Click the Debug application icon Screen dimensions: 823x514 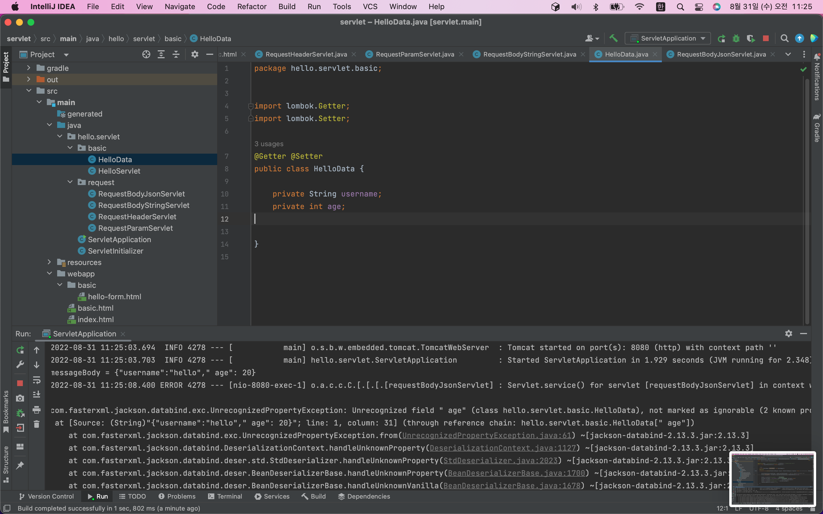click(x=735, y=39)
